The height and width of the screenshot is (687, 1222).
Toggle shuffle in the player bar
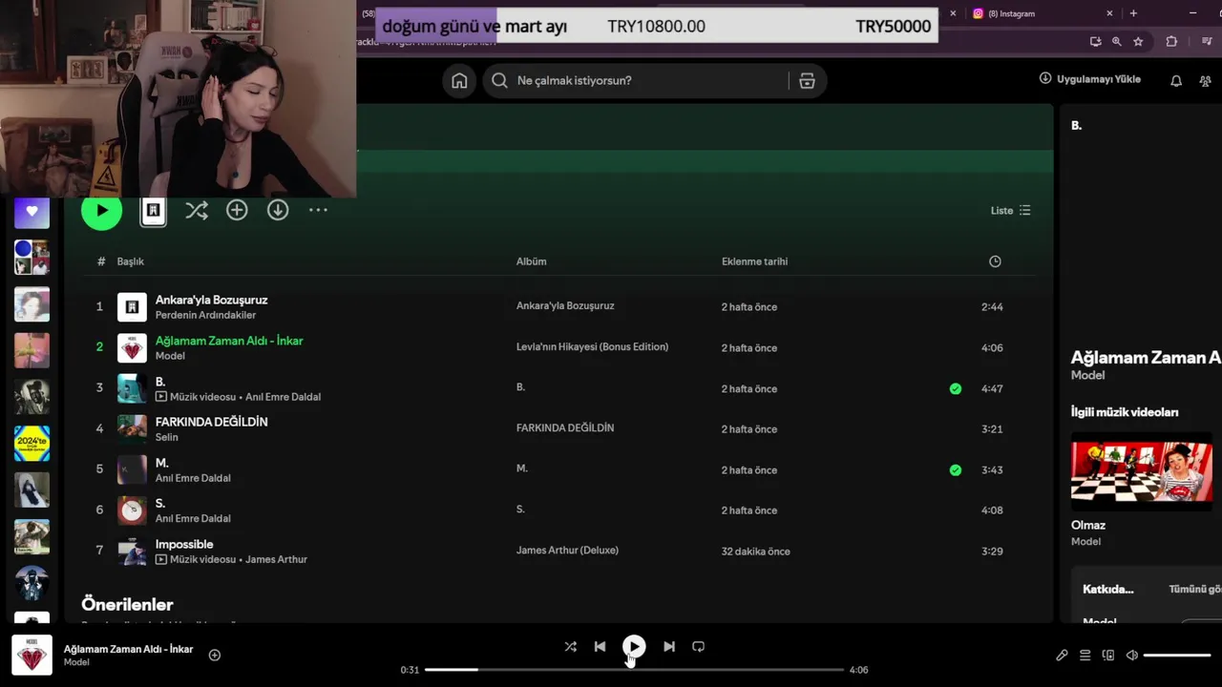point(570,646)
